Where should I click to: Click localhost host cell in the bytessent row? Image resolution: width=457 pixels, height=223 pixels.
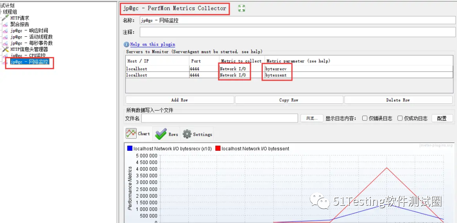click(157, 75)
